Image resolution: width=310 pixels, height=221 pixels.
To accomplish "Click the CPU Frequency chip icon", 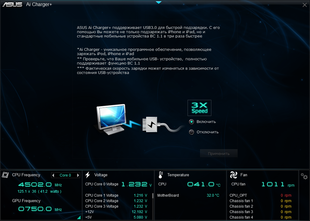I will [x=5, y=175].
